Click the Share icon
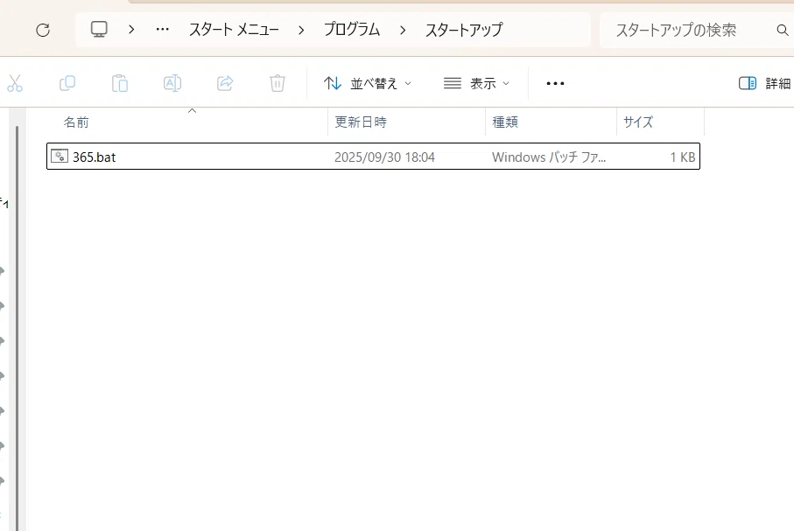 click(x=225, y=83)
